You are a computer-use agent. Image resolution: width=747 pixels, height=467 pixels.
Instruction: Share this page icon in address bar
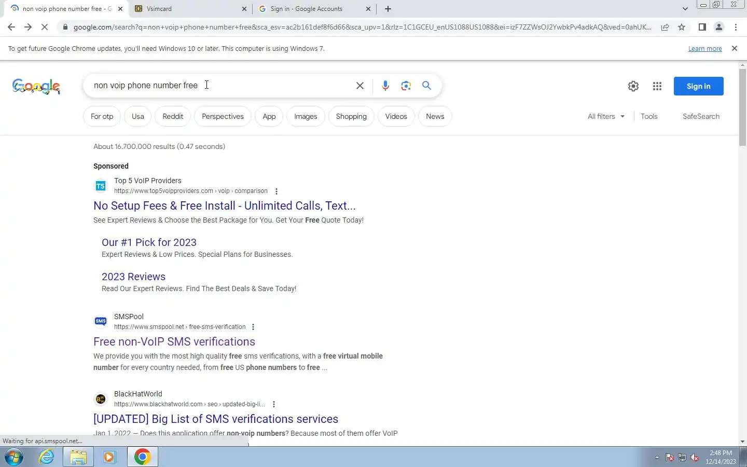[x=665, y=27]
